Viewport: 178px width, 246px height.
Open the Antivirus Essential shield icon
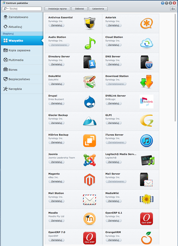click(x=90, y=23)
